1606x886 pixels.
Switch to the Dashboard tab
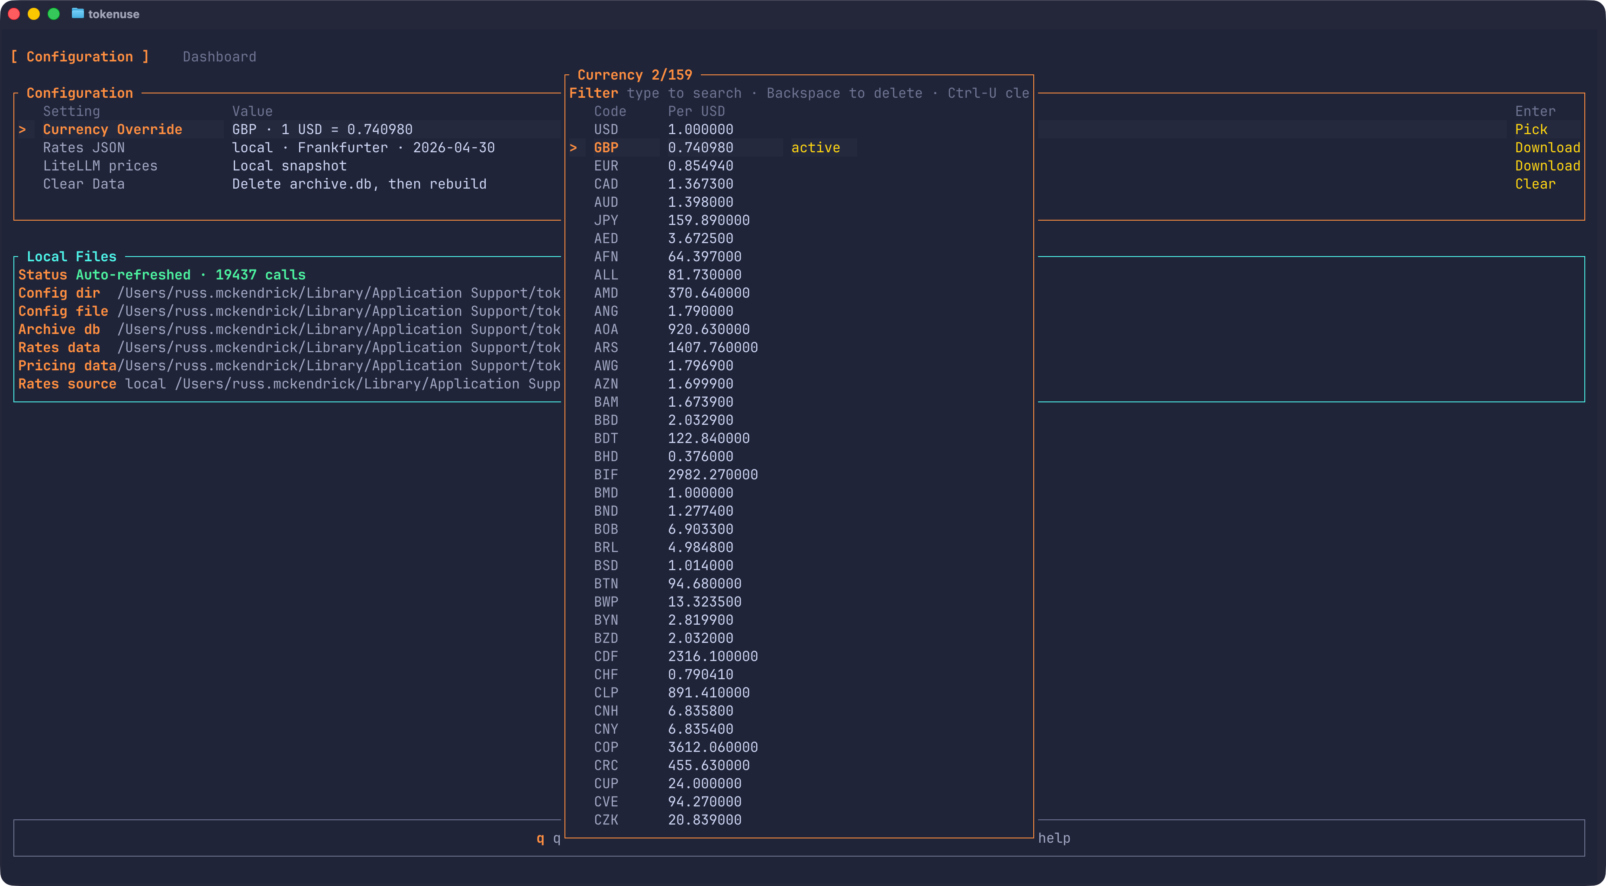pyautogui.click(x=219, y=57)
